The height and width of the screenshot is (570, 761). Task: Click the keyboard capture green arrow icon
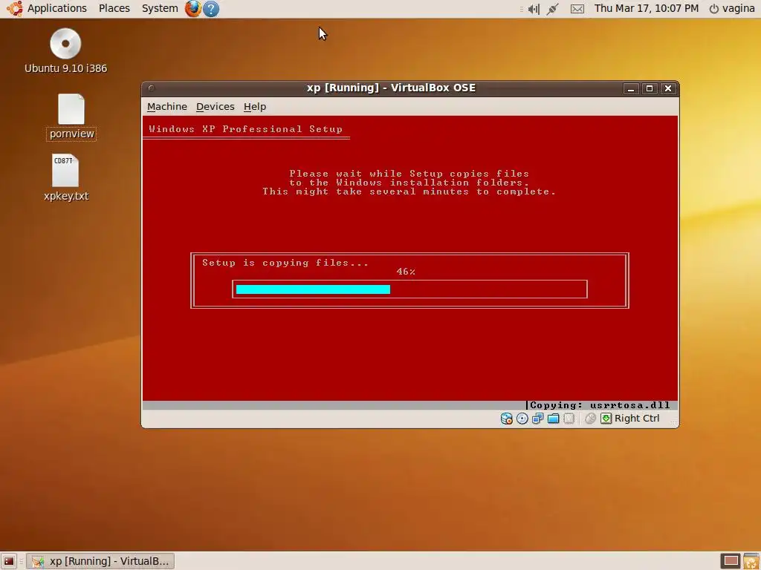(x=606, y=419)
